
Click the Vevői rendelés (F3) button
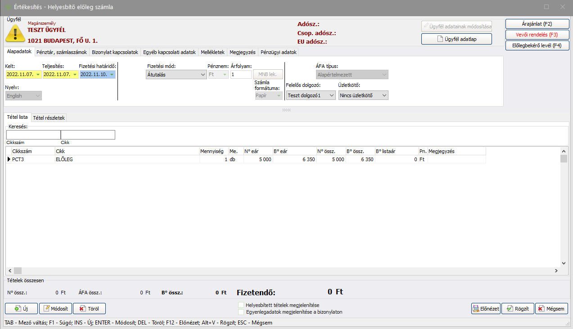[537, 35]
